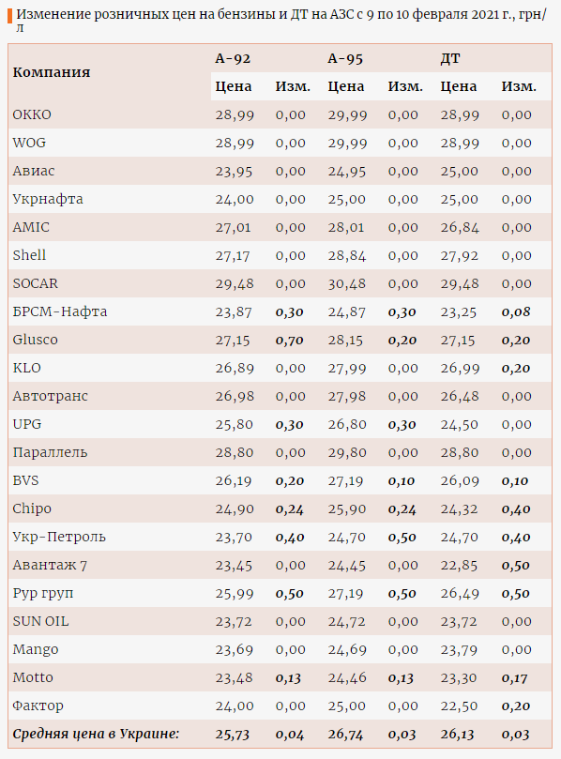This screenshot has height=759, width=561.
Task: Select SOCAR's А-95 price 30,48
Action: click(x=347, y=283)
